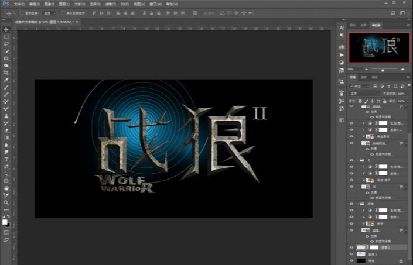Click the black background color swatch
Image resolution: width=413 pixels, height=265 pixels.
click(8, 225)
